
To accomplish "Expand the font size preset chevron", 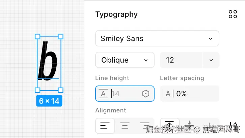I will 211,60.
